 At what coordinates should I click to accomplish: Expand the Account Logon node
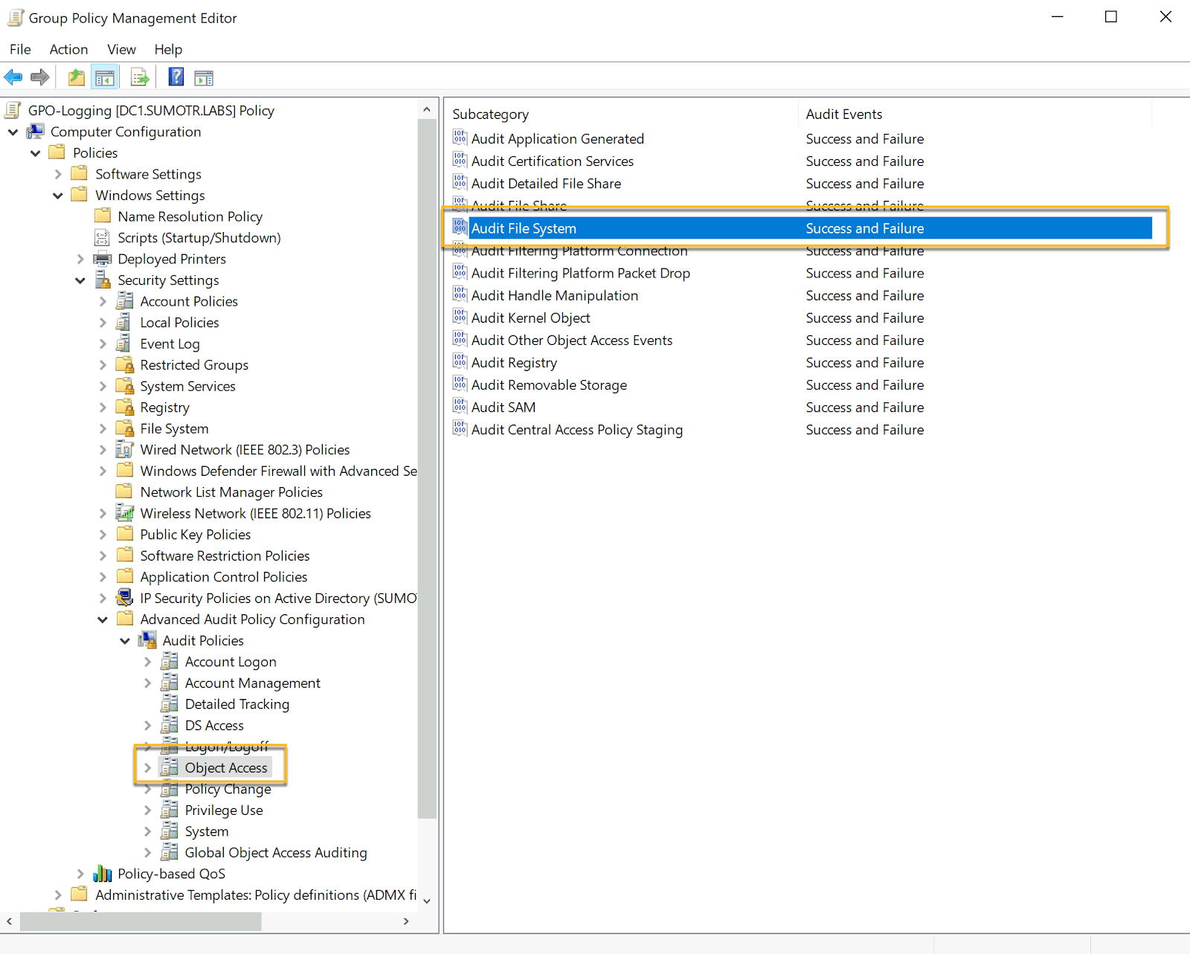coord(147,661)
